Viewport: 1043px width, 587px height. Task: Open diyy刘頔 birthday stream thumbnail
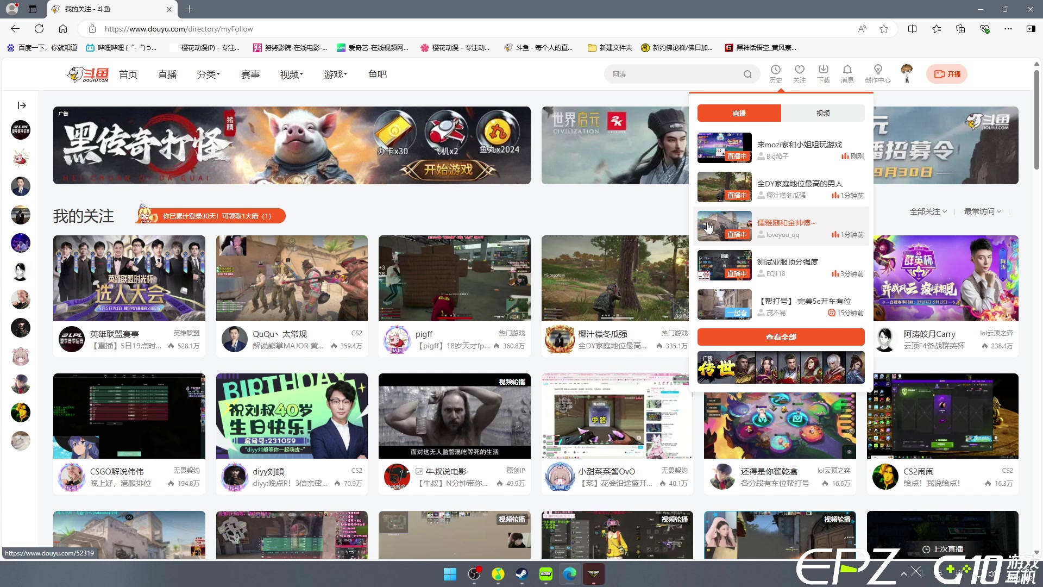coord(292,416)
